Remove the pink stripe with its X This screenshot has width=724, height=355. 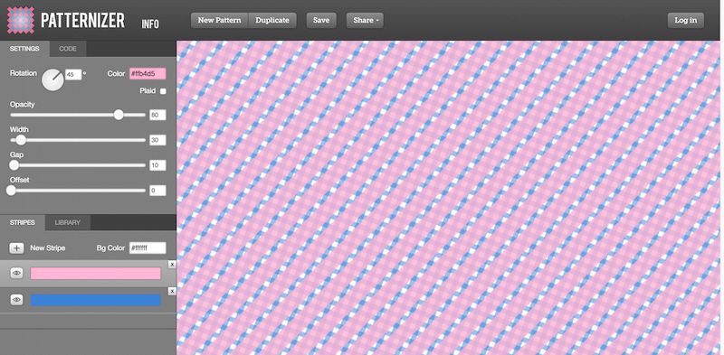(172, 264)
